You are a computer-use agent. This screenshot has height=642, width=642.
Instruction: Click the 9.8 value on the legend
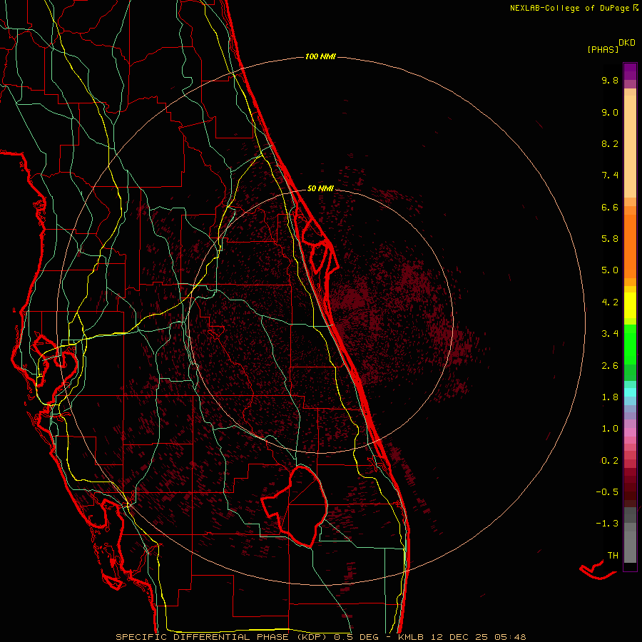point(609,81)
